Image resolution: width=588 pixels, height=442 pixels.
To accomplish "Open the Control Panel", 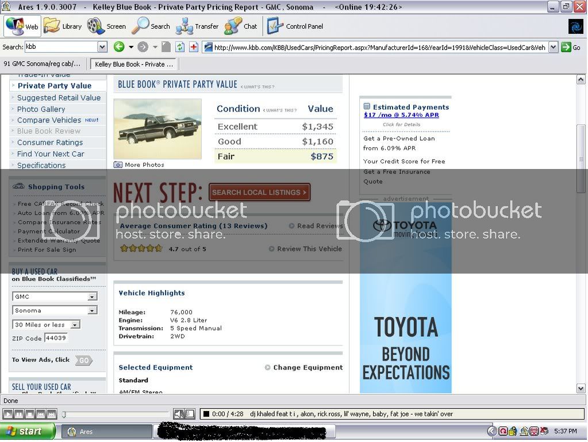I will (x=295, y=26).
